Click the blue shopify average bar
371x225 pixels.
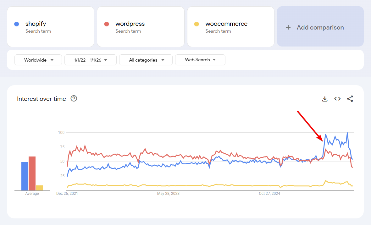pyautogui.click(x=25, y=176)
